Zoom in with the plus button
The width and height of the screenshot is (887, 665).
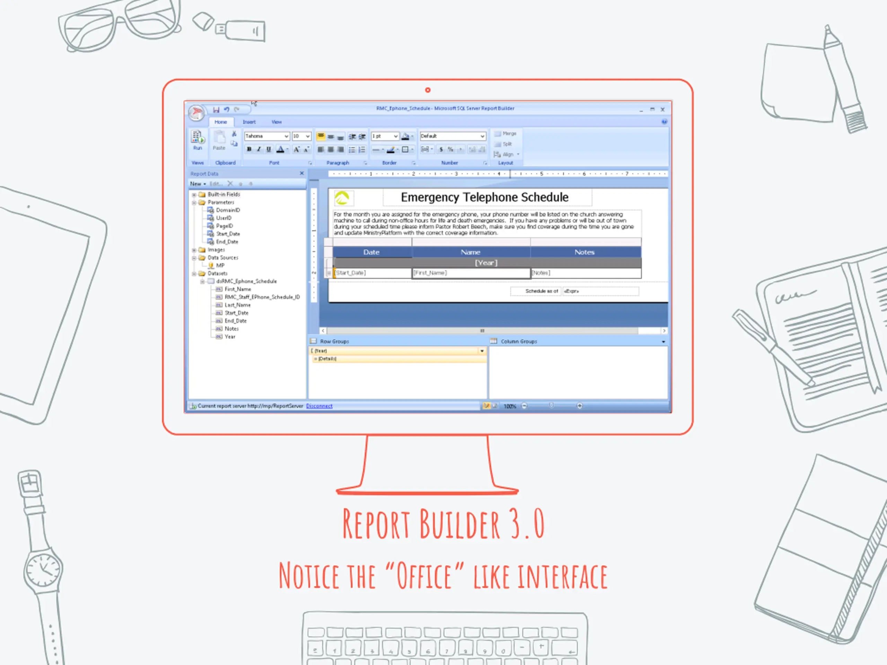click(579, 406)
